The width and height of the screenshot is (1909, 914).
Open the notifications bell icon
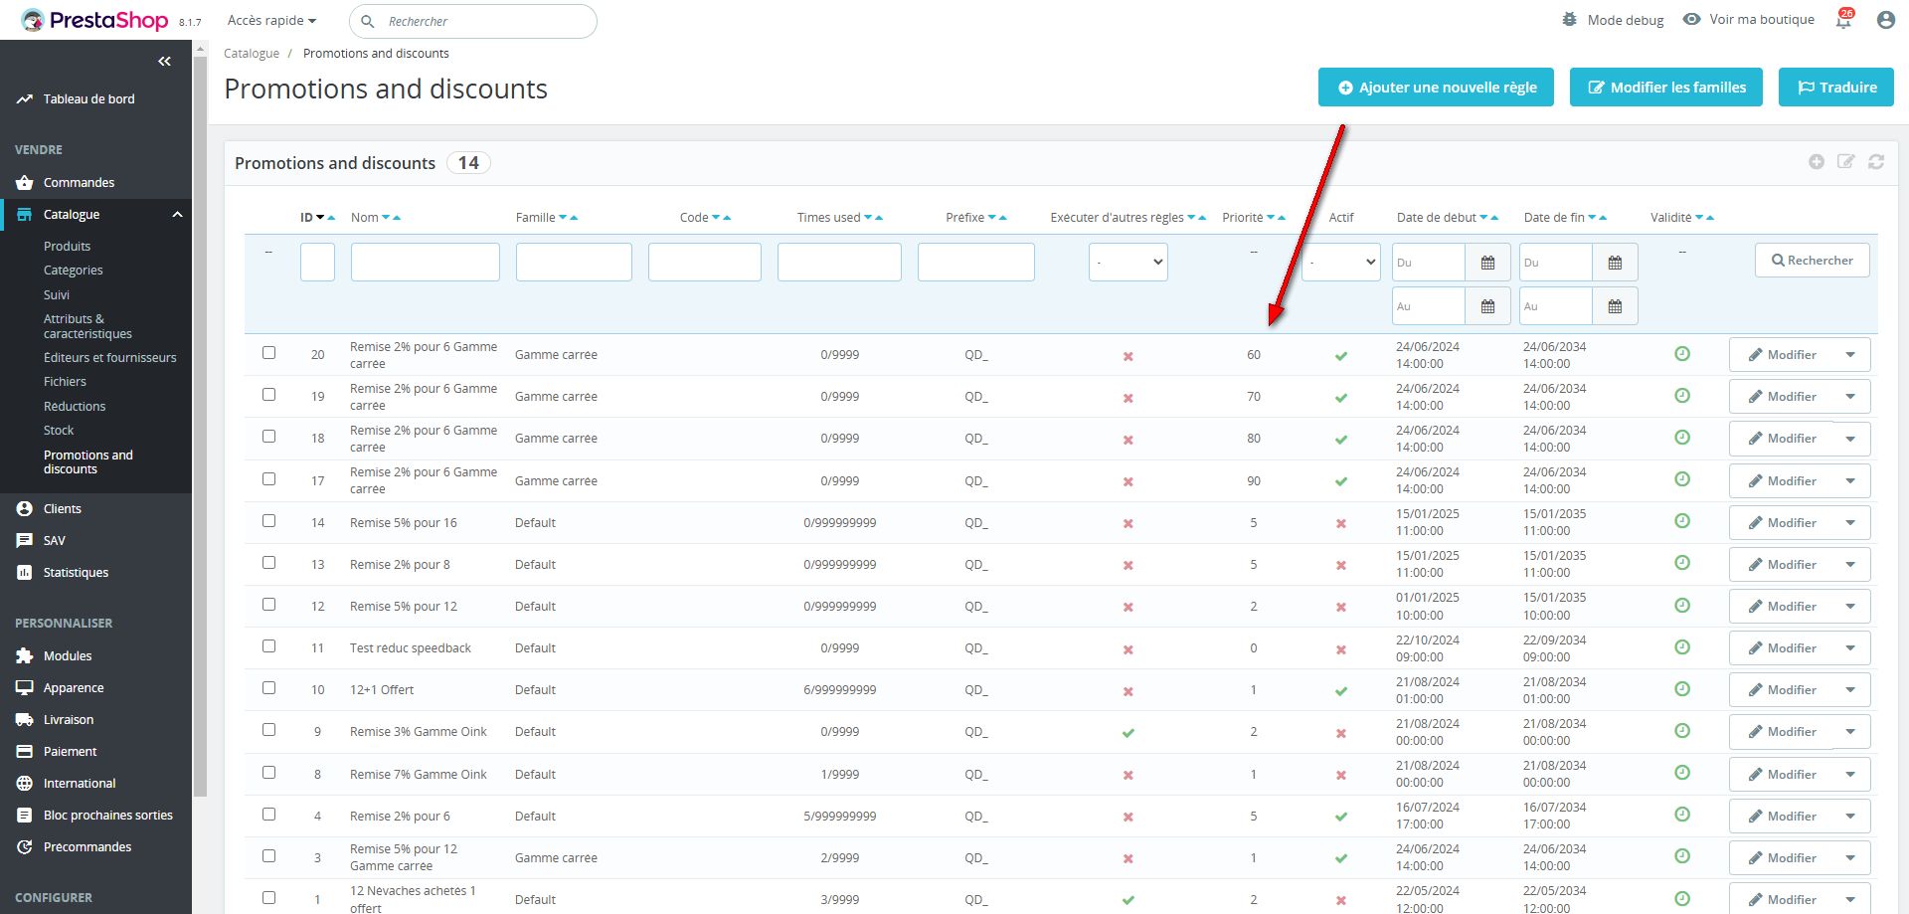click(1843, 20)
